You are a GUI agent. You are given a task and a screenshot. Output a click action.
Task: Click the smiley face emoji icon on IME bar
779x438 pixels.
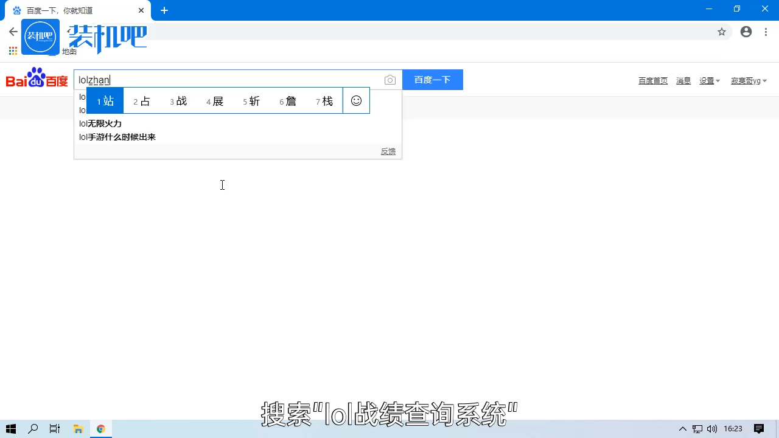(x=356, y=100)
